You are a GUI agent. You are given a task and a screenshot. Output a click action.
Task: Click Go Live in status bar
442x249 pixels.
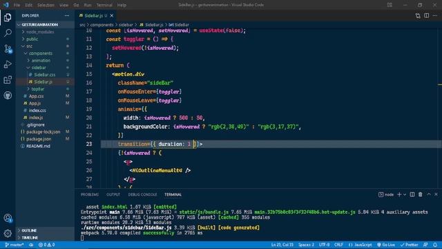pos(386,245)
